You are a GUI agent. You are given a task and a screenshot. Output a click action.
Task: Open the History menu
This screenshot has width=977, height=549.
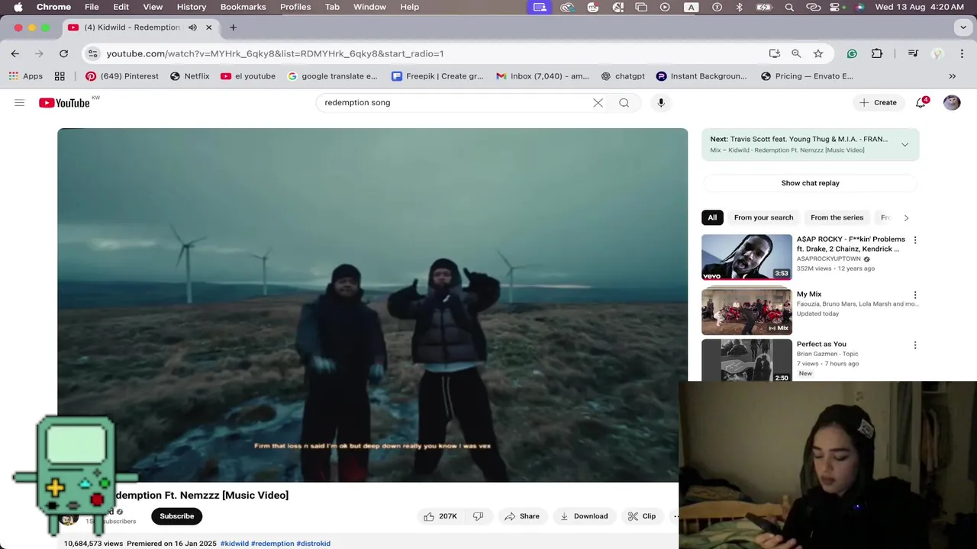click(x=192, y=7)
